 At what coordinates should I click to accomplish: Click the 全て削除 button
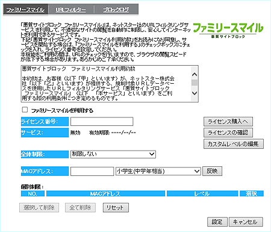tap(80, 207)
